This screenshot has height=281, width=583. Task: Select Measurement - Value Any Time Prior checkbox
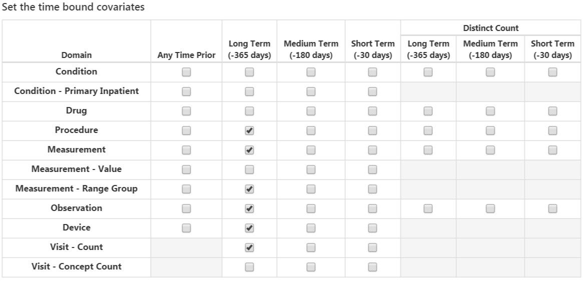[x=186, y=169]
